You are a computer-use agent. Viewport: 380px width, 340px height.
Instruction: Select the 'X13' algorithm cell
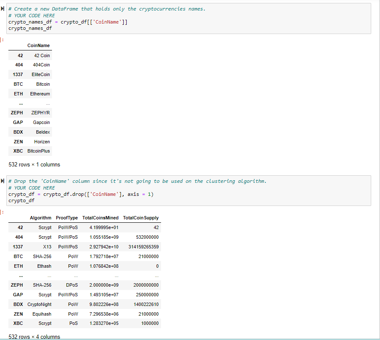(47, 247)
